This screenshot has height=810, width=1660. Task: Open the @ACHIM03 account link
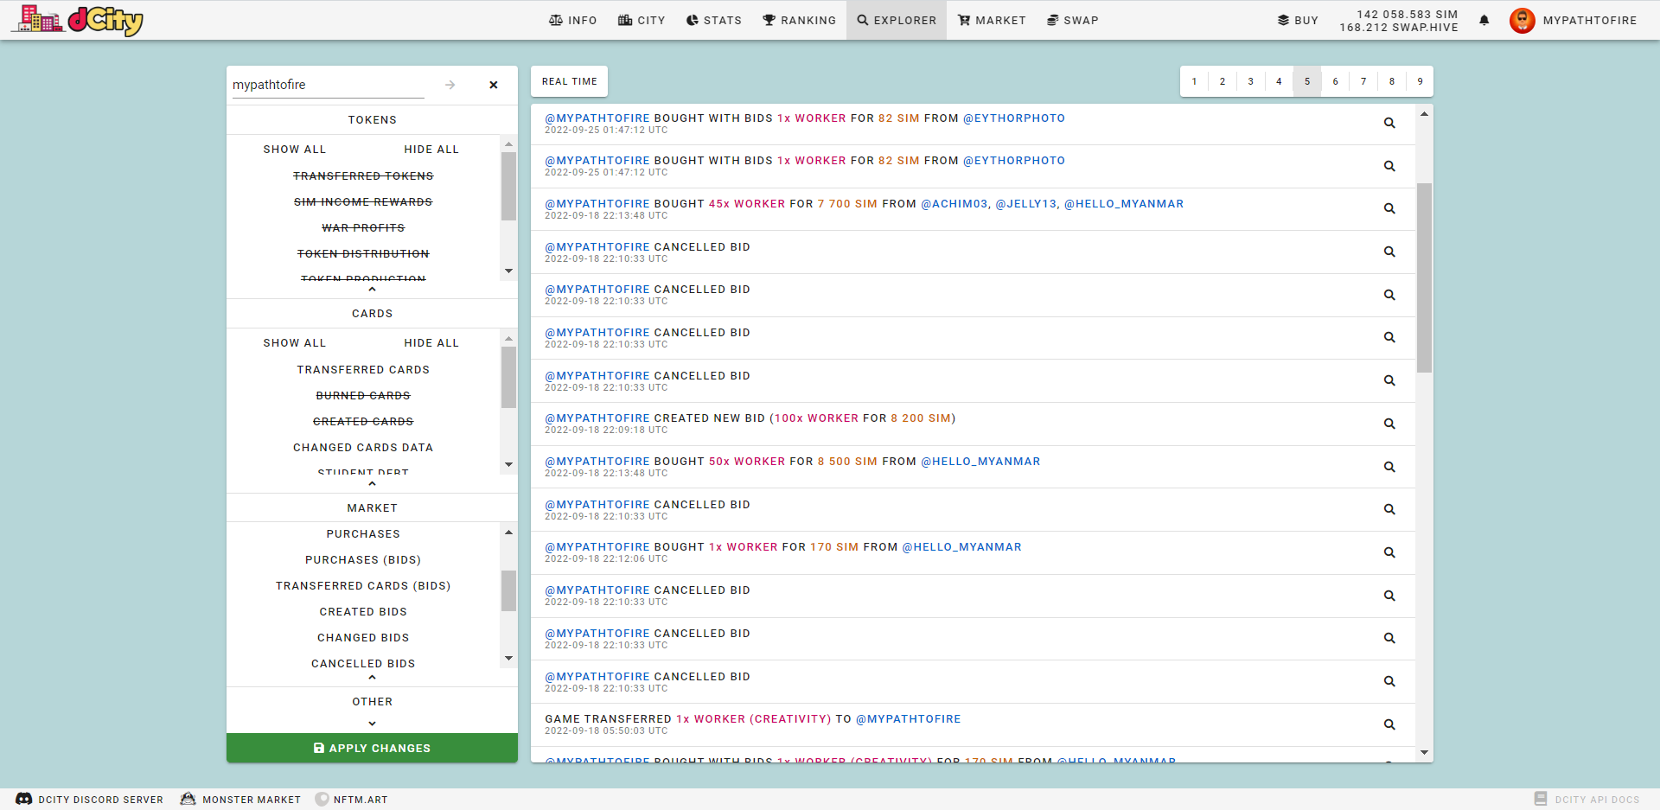click(x=954, y=204)
